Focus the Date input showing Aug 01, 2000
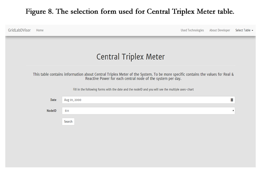The height and width of the screenshot is (176, 261). point(148,100)
